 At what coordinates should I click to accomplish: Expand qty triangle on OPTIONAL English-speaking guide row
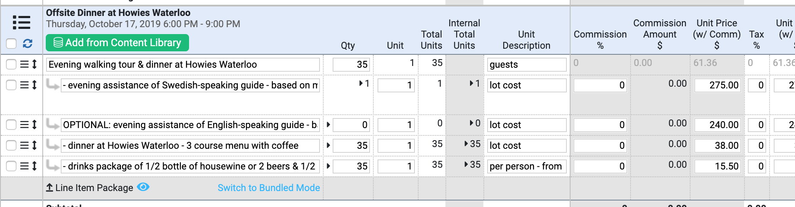328,125
